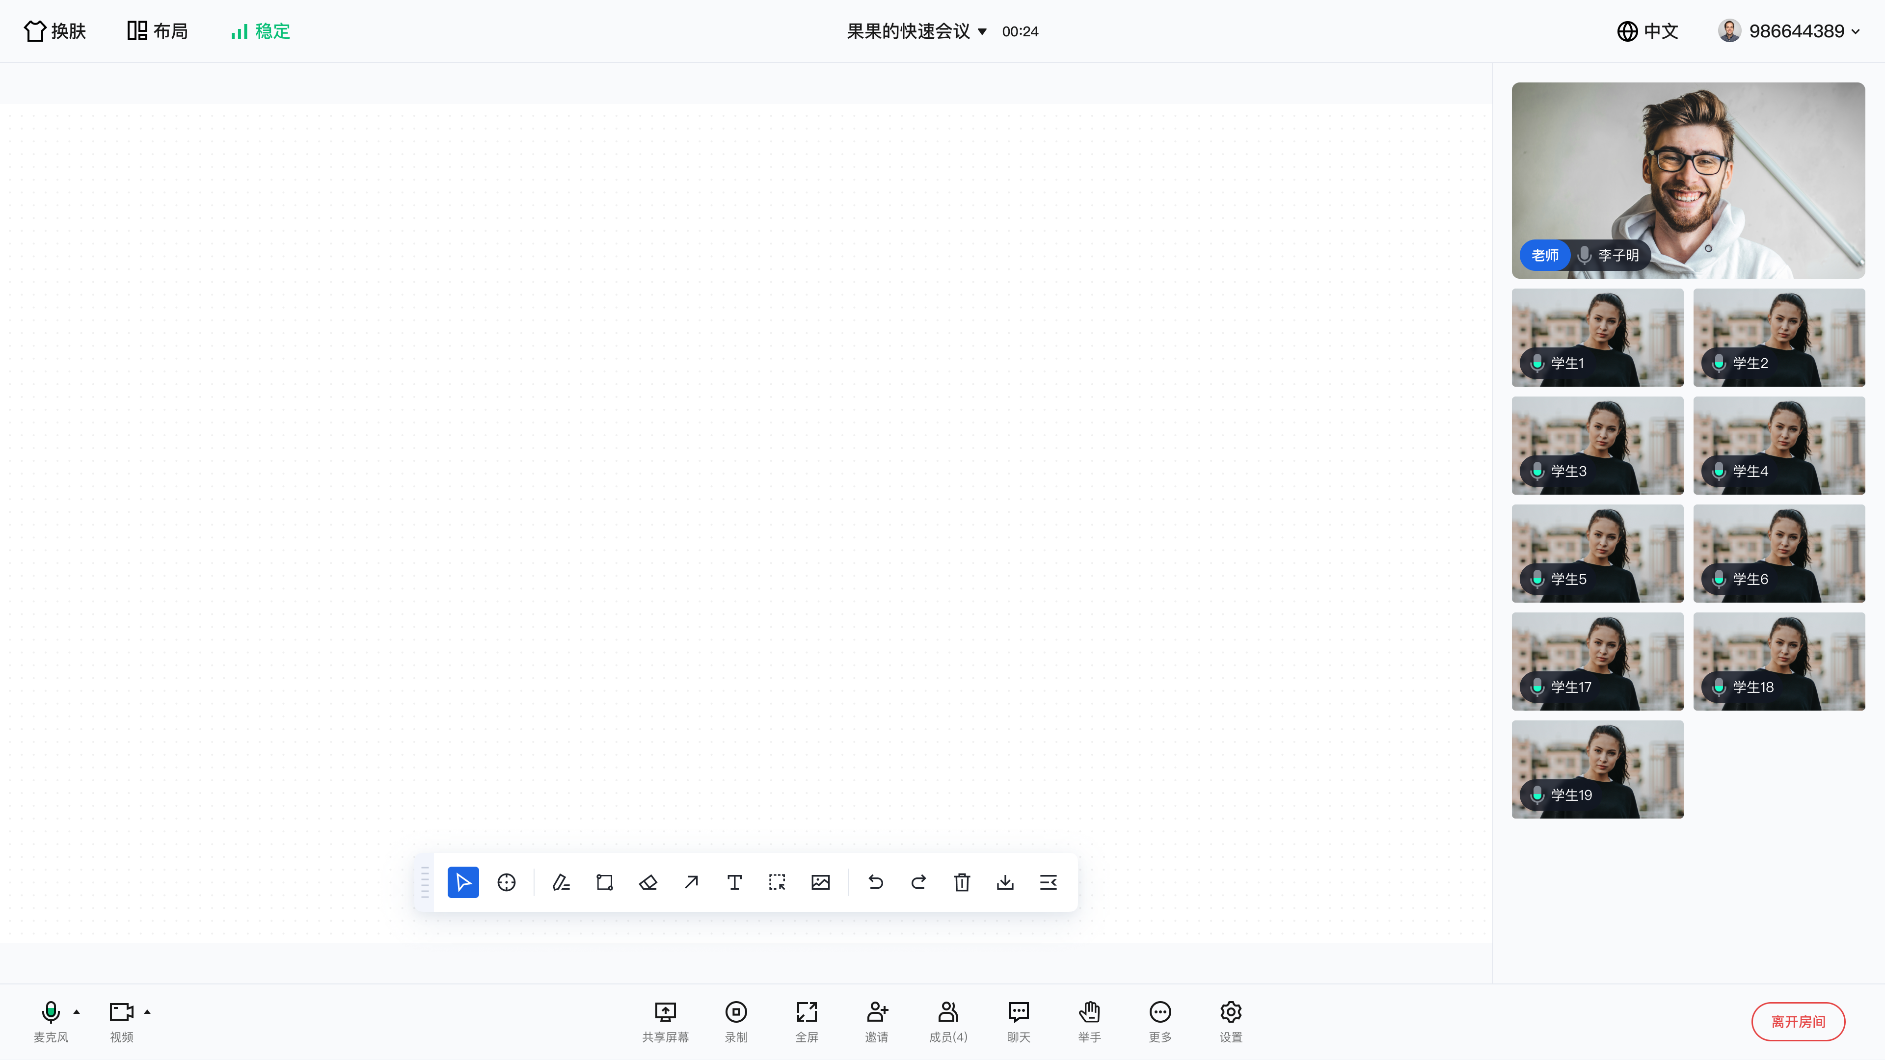1885x1060 pixels.
Task: Raise hand in the meeting
Action: point(1089,1021)
